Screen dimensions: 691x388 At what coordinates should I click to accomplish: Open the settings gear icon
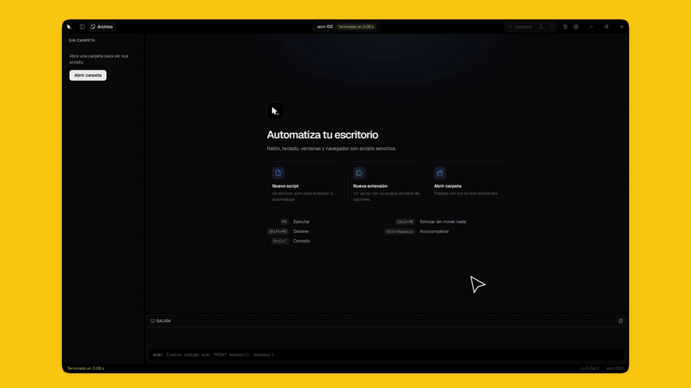576,27
